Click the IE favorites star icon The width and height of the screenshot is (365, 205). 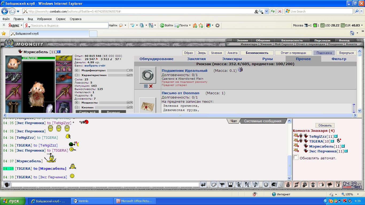pyautogui.click(x=4, y=33)
